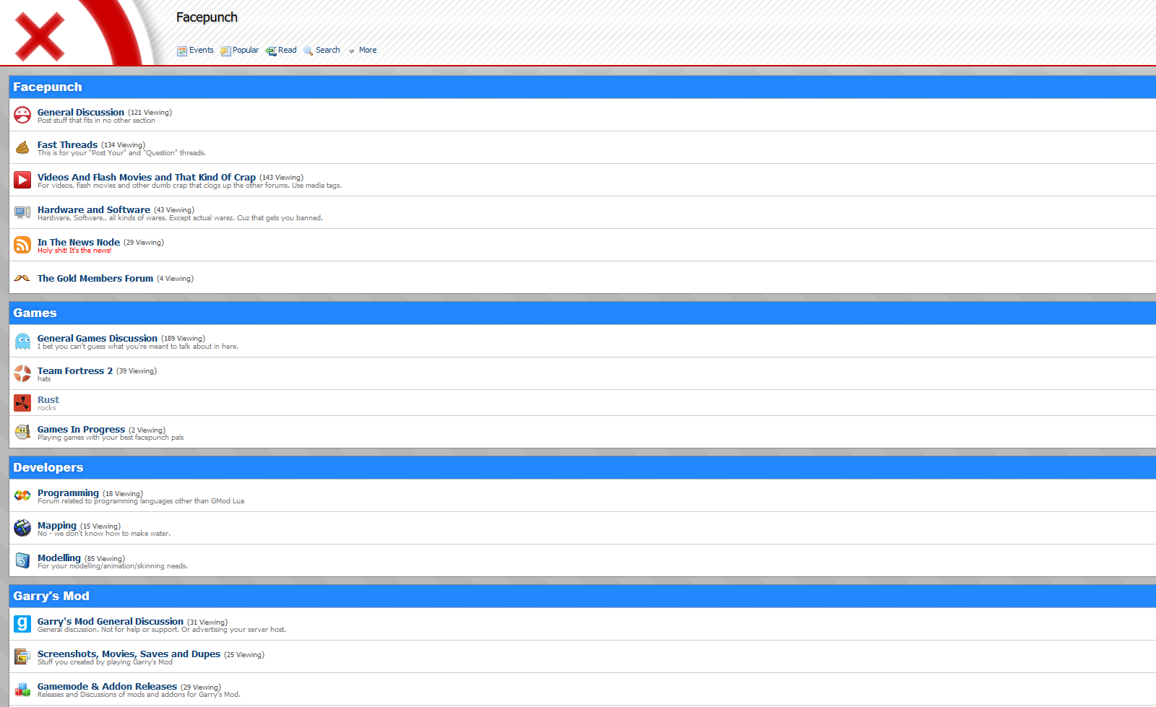
Task: Click the Events calendar icon
Action: click(182, 51)
